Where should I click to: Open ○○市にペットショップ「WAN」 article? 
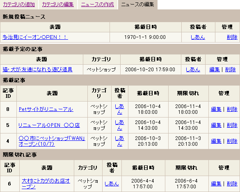pos(52,141)
